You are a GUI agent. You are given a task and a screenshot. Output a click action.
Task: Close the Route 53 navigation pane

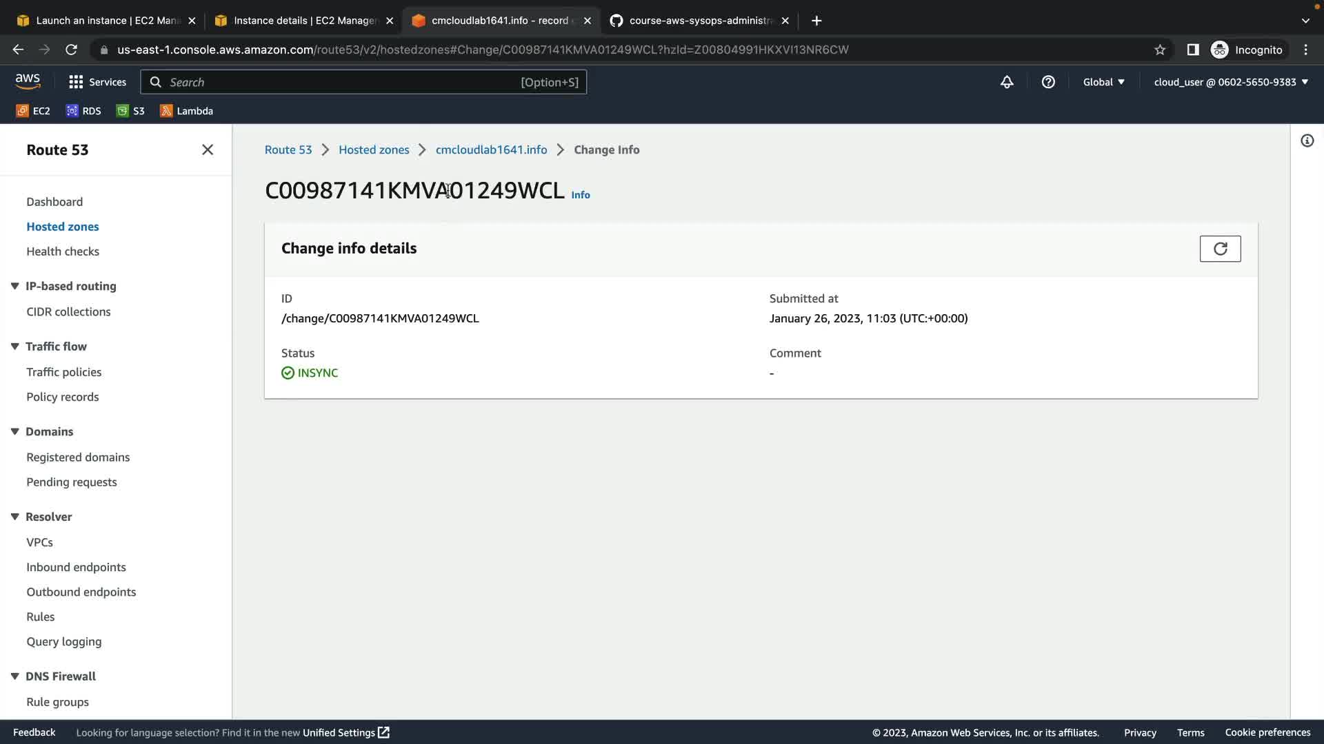tap(208, 149)
